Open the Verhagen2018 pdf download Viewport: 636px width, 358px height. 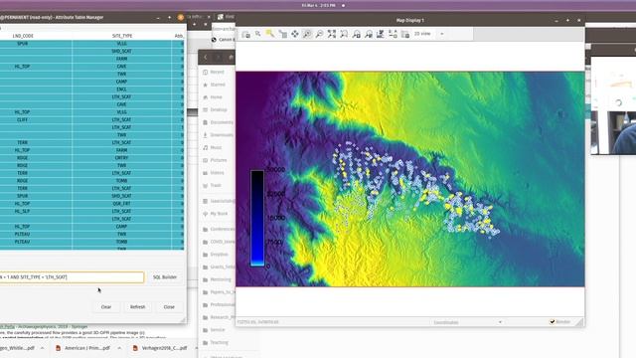click(x=161, y=348)
